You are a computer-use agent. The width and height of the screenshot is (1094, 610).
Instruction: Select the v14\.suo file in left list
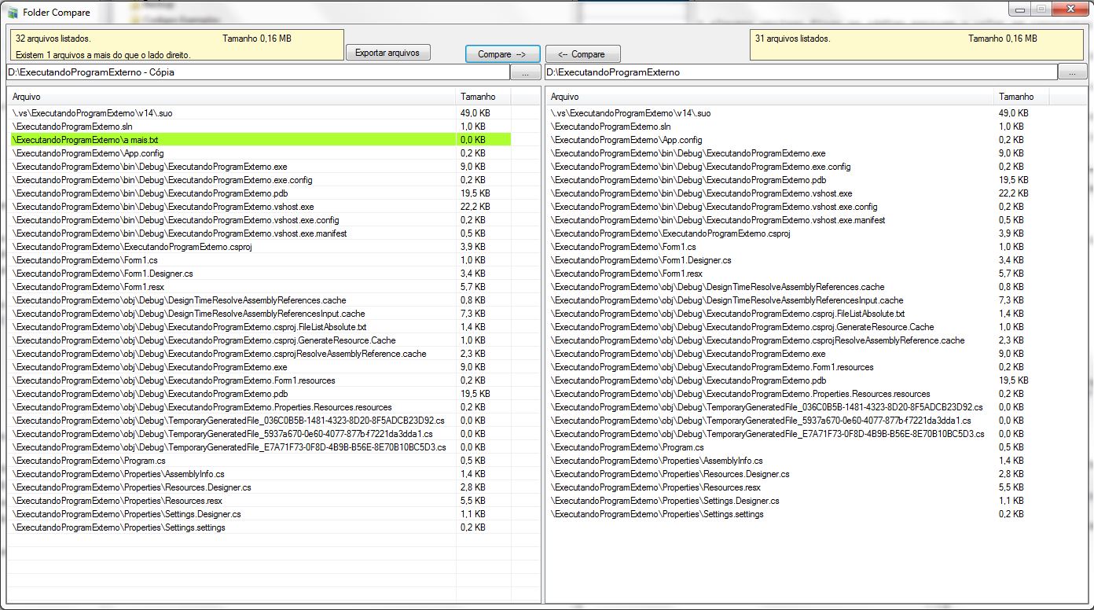tap(92, 113)
